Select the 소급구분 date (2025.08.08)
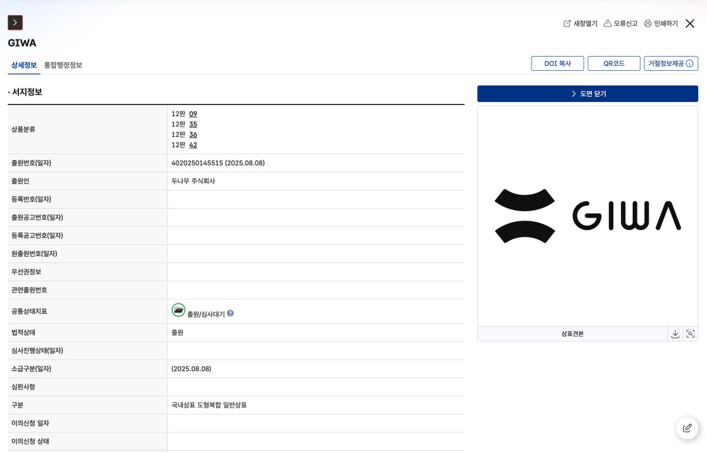Image resolution: width=707 pixels, height=453 pixels. point(191,369)
